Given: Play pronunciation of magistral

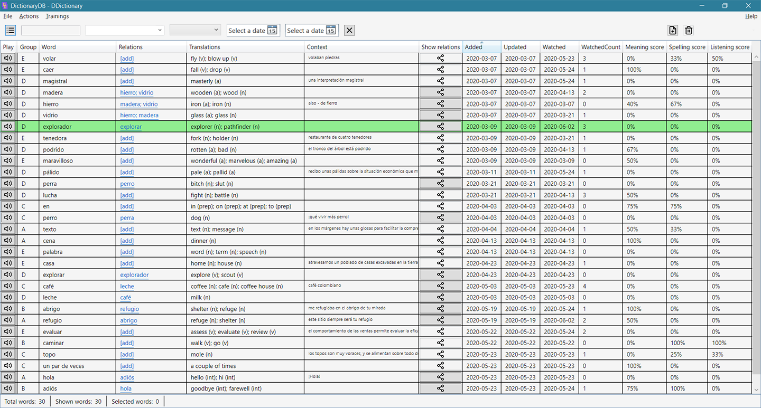Looking at the screenshot, I should 8,81.
